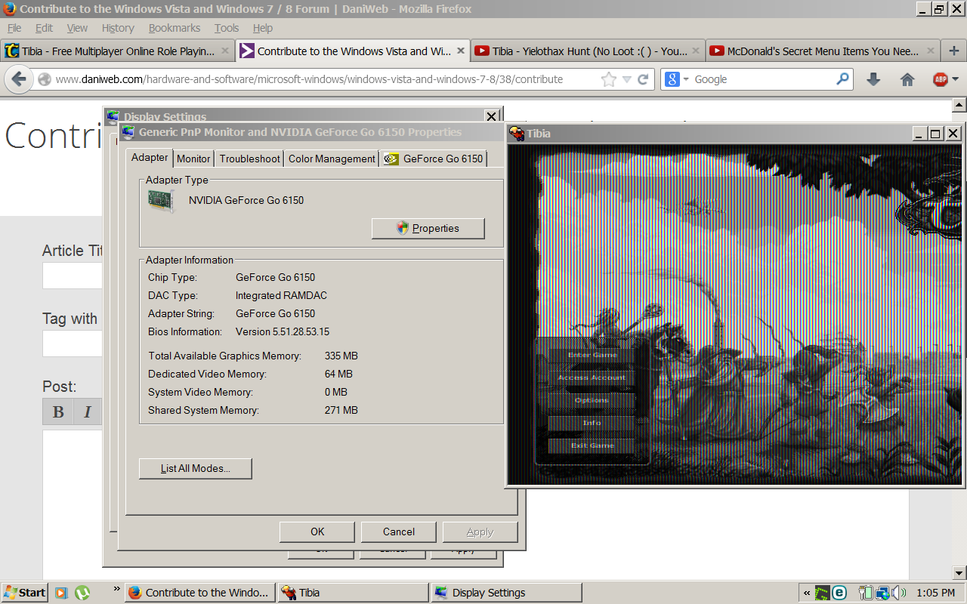Show hidden system tray icons

pos(807,593)
